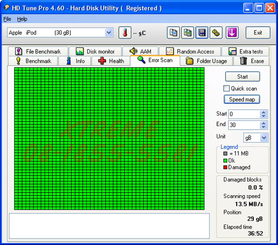The image size is (278, 245).
Task: Open the Health tab
Action: [x=111, y=61]
